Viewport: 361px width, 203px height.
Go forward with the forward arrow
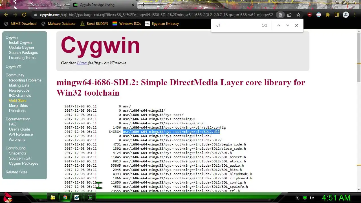click(15, 15)
